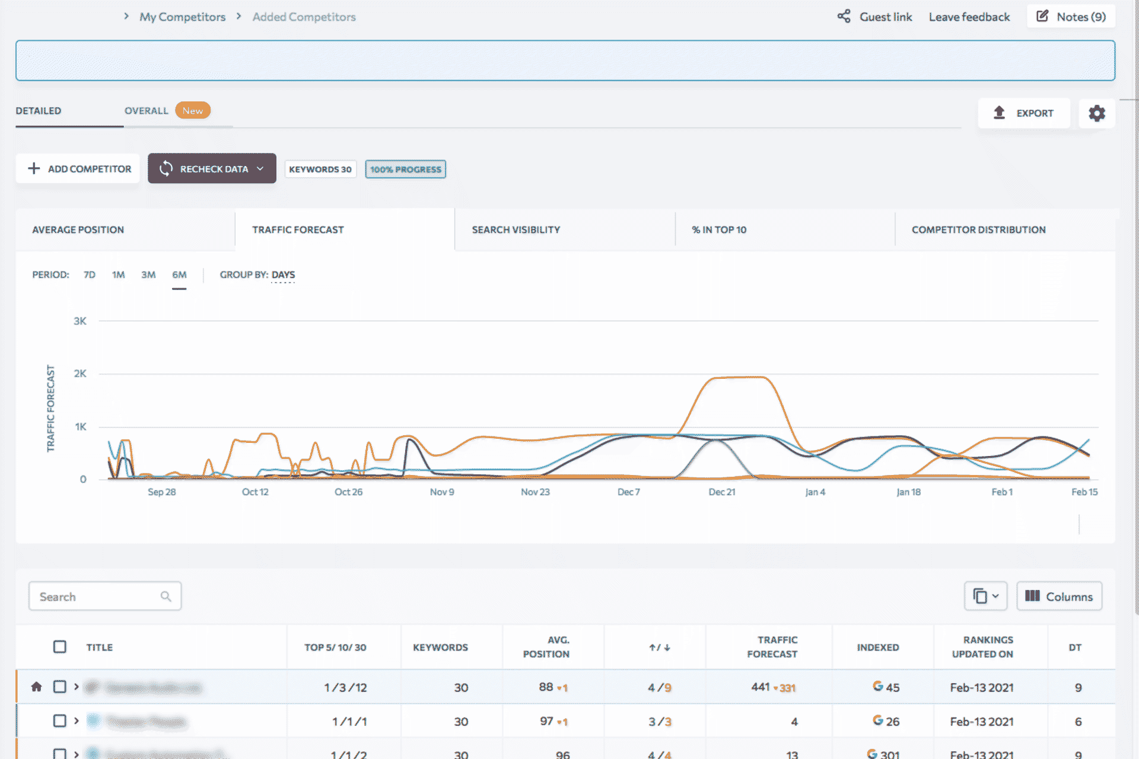Open the copy options dropdown
Image resolution: width=1139 pixels, height=759 pixels.
pyautogui.click(x=985, y=596)
